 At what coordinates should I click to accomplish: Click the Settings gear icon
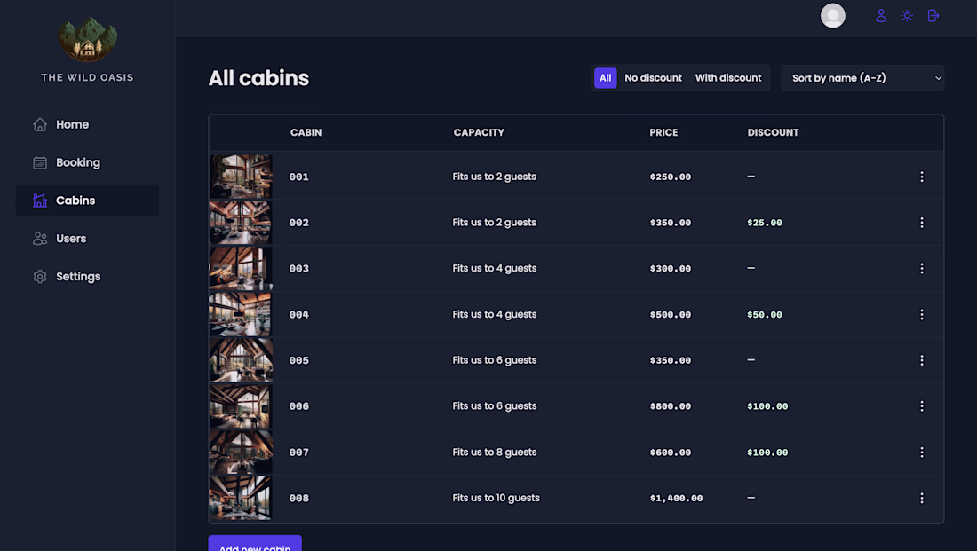pos(40,277)
